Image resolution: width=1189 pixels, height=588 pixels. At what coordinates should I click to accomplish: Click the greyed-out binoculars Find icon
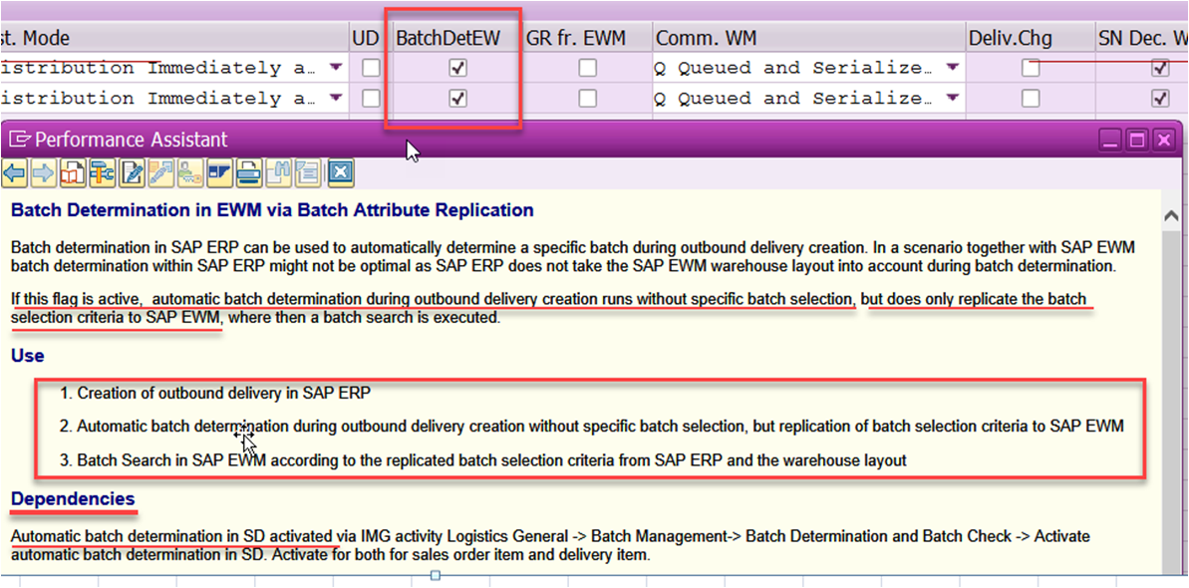tap(277, 173)
